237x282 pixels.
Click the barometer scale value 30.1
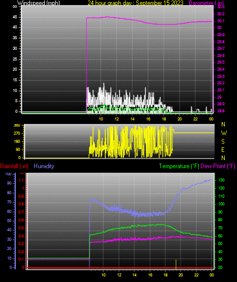point(221,21)
